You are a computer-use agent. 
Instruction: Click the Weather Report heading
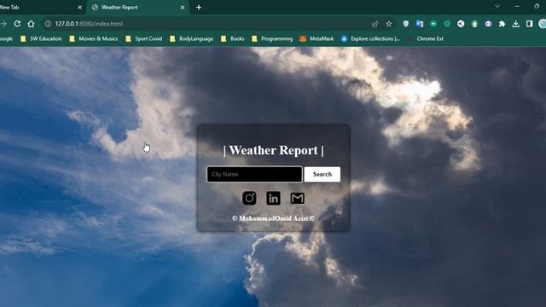pos(273,150)
